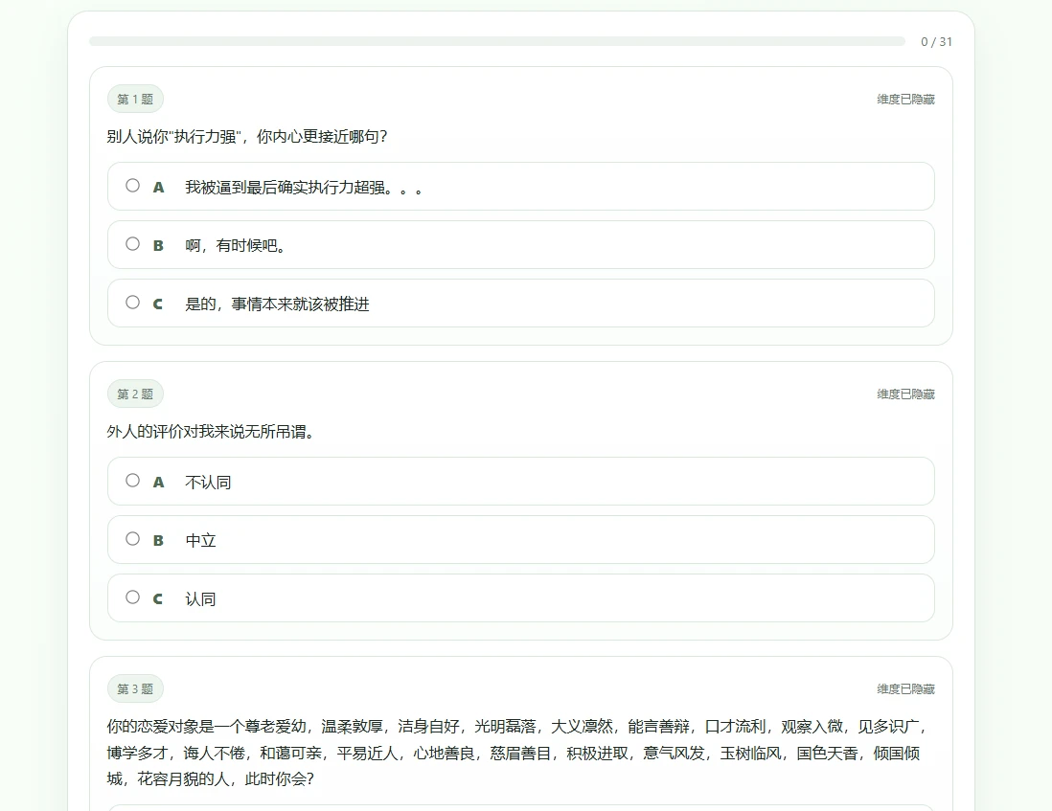Click option B answer card in question 2
The width and height of the screenshot is (1052, 811).
523,539
